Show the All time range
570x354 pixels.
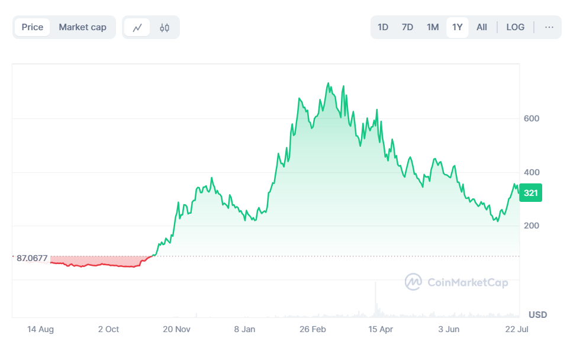click(482, 27)
